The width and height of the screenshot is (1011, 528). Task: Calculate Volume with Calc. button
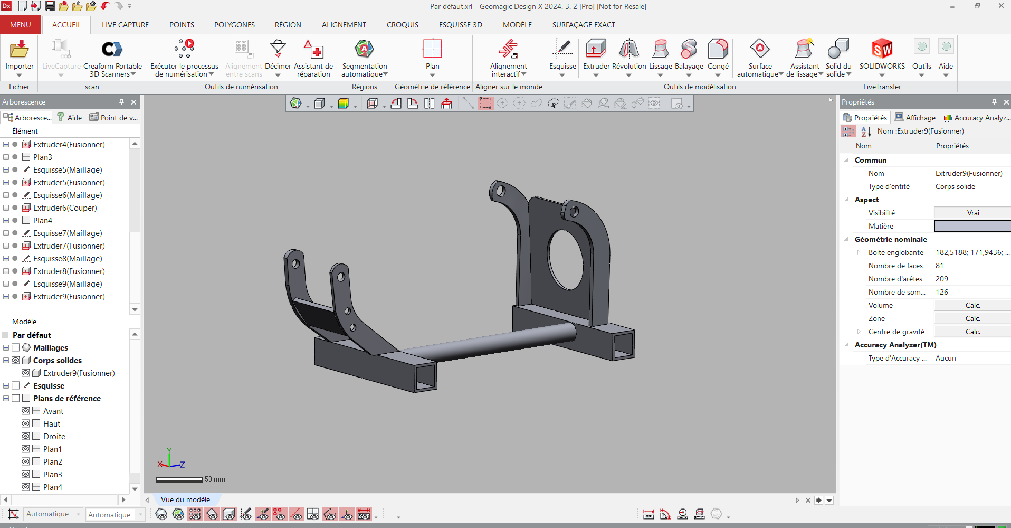[972, 305]
